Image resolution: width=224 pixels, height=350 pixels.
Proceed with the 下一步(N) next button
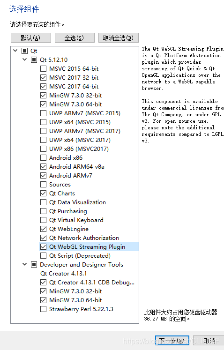pos(172,341)
